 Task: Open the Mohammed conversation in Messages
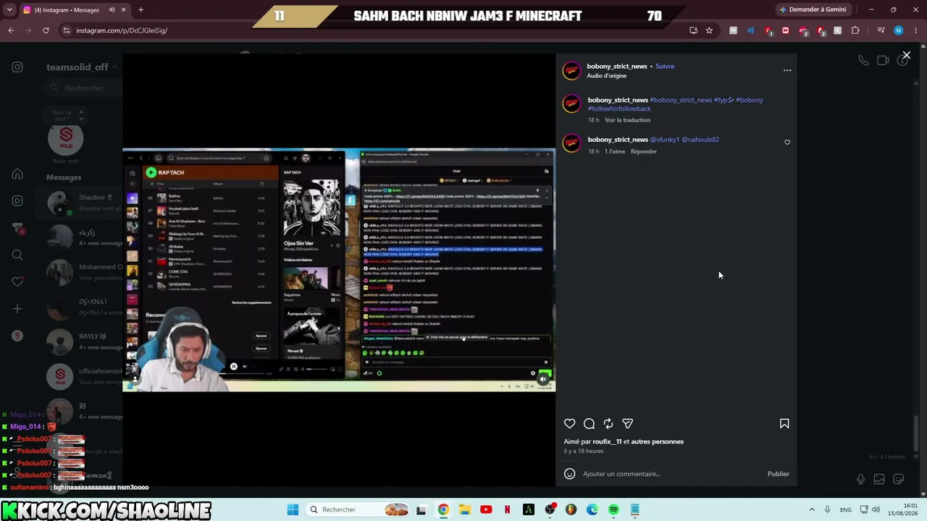click(84, 272)
